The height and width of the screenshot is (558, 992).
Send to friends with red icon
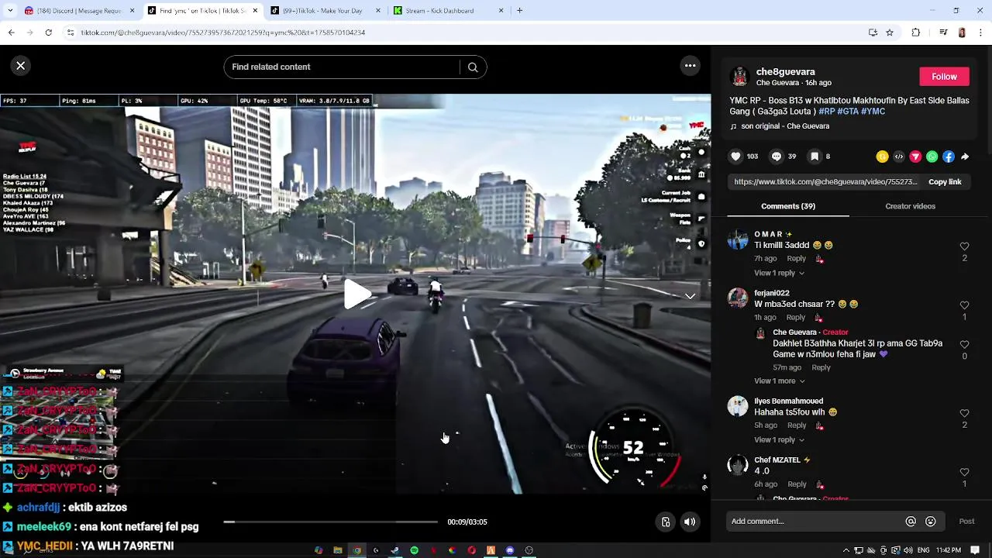tap(915, 157)
